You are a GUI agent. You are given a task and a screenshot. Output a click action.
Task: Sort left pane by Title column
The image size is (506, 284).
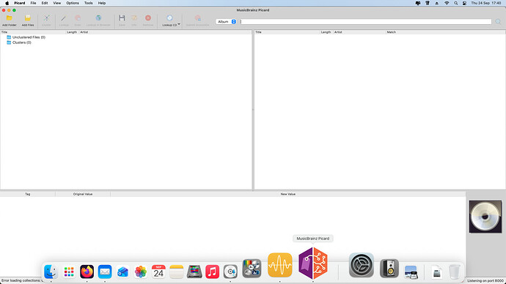pyautogui.click(x=33, y=32)
